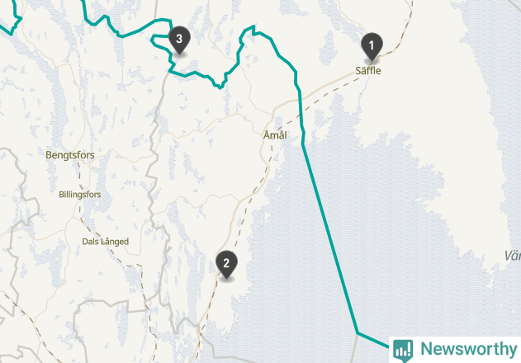Click the Dals Långed place label
Image resolution: width=521 pixels, height=363 pixels.
tap(106, 242)
